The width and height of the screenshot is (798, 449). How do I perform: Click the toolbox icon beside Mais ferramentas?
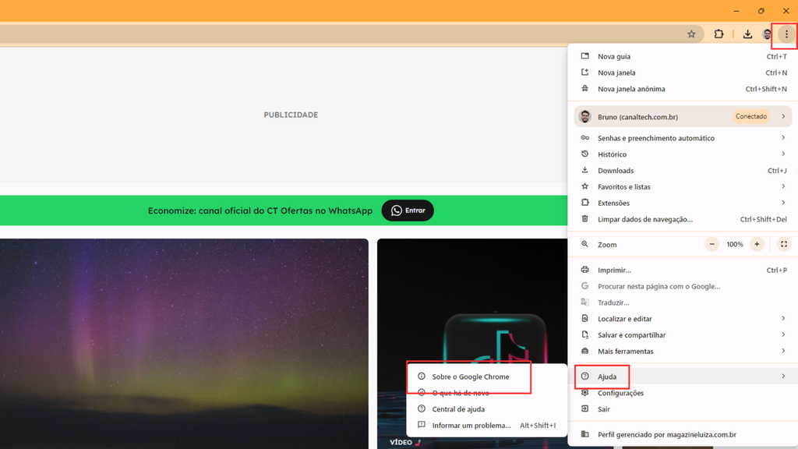584,351
